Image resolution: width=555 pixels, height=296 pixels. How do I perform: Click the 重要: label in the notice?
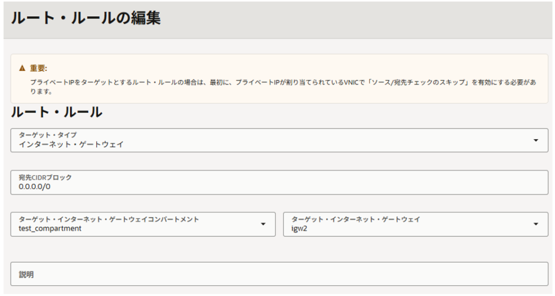pyautogui.click(x=38, y=68)
